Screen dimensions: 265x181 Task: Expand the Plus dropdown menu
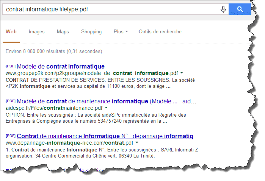click(121, 32)
